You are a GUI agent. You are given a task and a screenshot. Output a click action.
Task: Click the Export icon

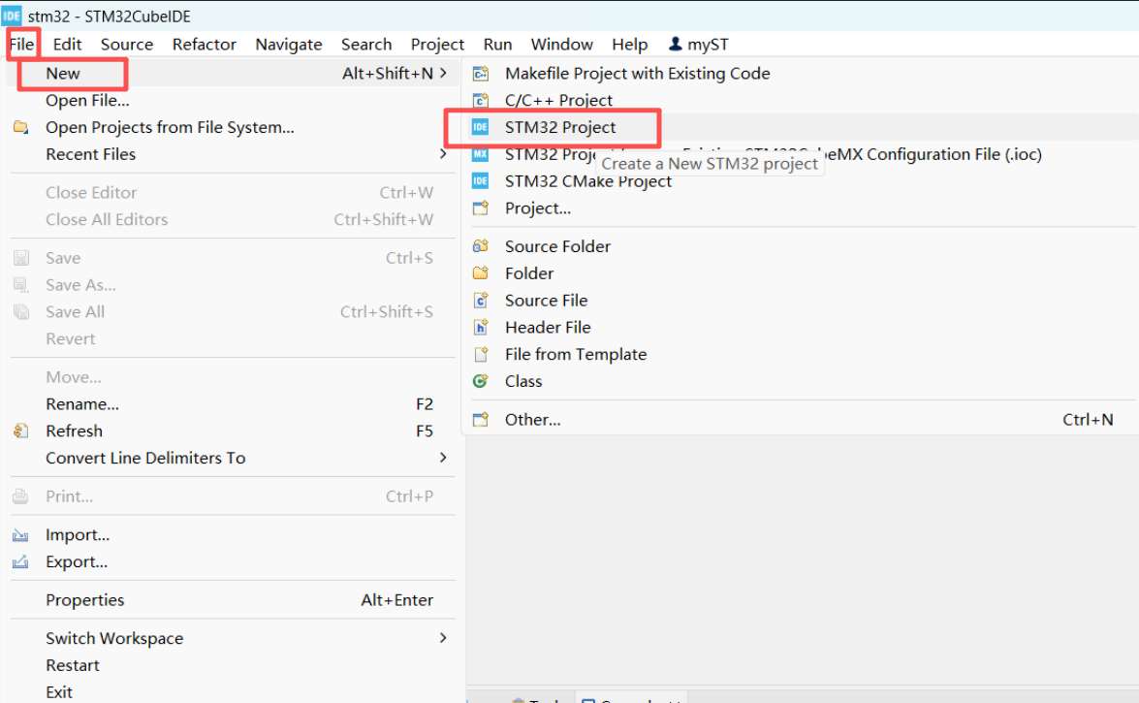[20, 562]
